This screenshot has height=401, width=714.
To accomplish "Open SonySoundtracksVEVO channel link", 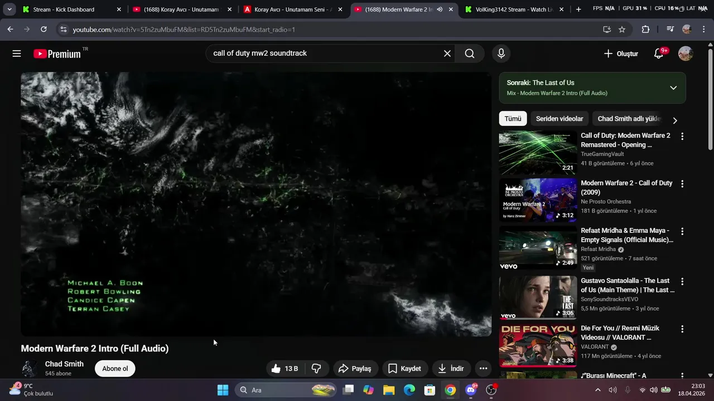I will [610, 300].
